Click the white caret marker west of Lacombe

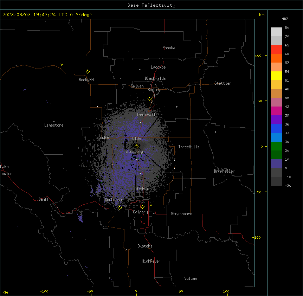click(140, 70)
